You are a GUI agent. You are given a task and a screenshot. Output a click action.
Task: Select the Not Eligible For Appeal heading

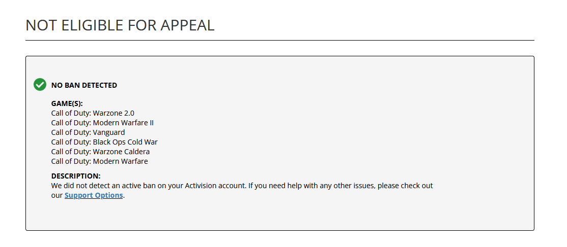coord(120,25)
